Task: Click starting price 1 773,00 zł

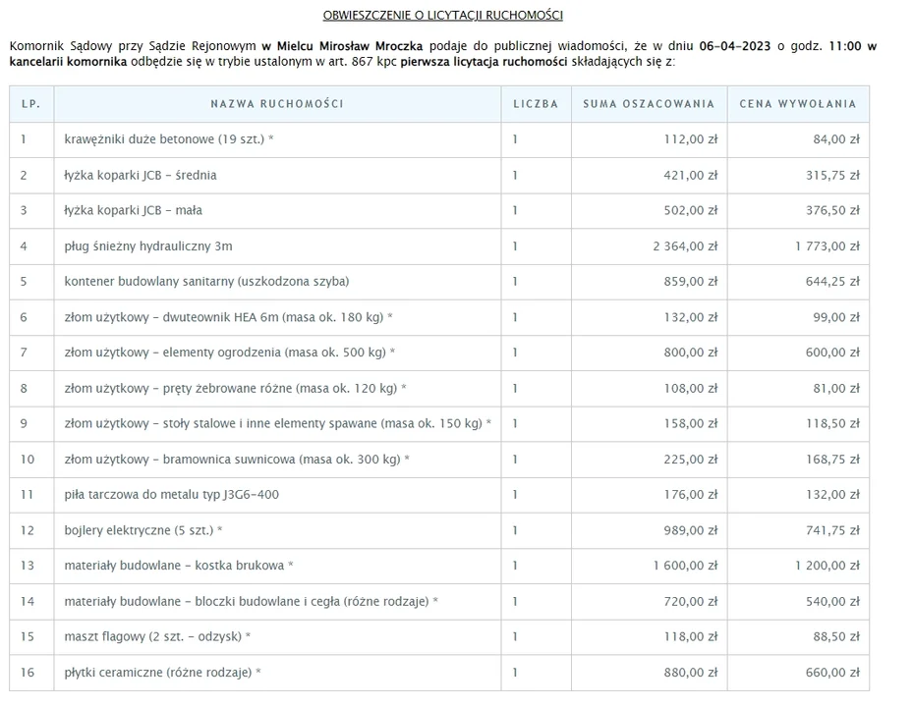Action: tap(827, 246)
